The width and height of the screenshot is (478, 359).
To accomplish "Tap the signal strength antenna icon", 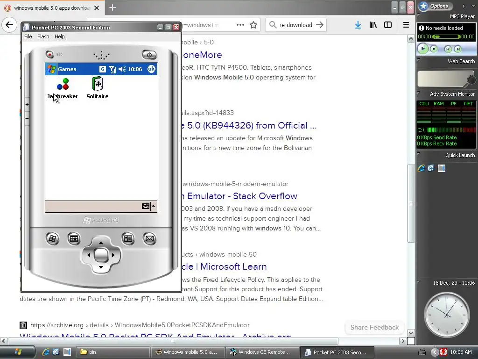I will [112, 69].
